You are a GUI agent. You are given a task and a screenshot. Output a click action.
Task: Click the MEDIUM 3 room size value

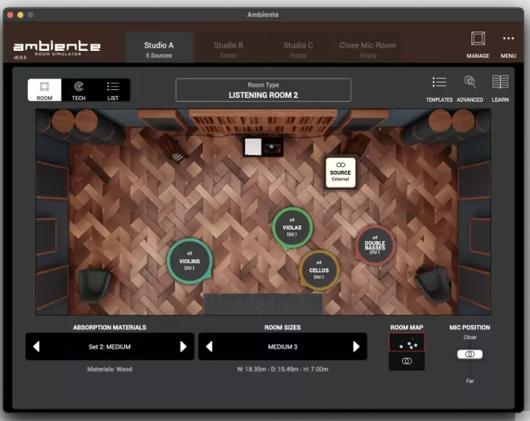[283, 346]
